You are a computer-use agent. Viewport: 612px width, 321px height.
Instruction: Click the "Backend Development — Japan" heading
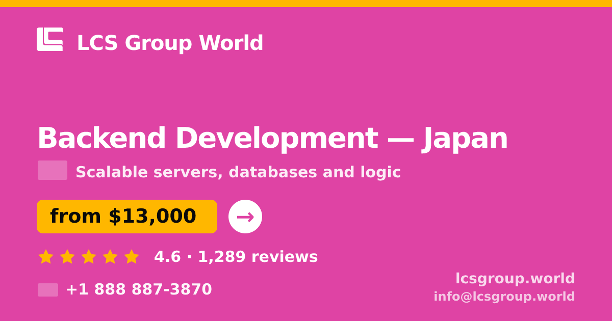tap(273, 139)
